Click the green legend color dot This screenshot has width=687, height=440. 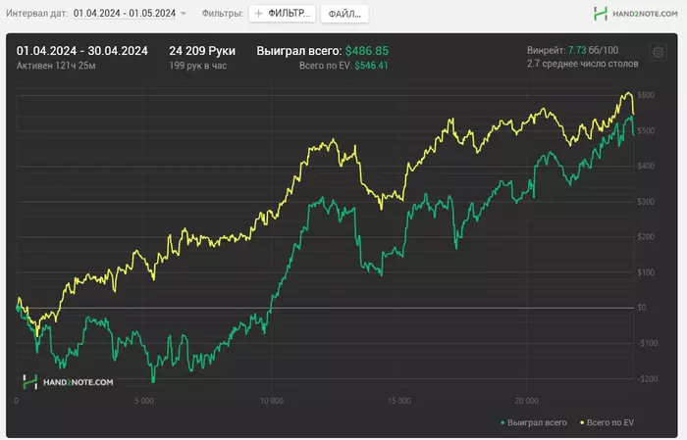coord(502,422)
